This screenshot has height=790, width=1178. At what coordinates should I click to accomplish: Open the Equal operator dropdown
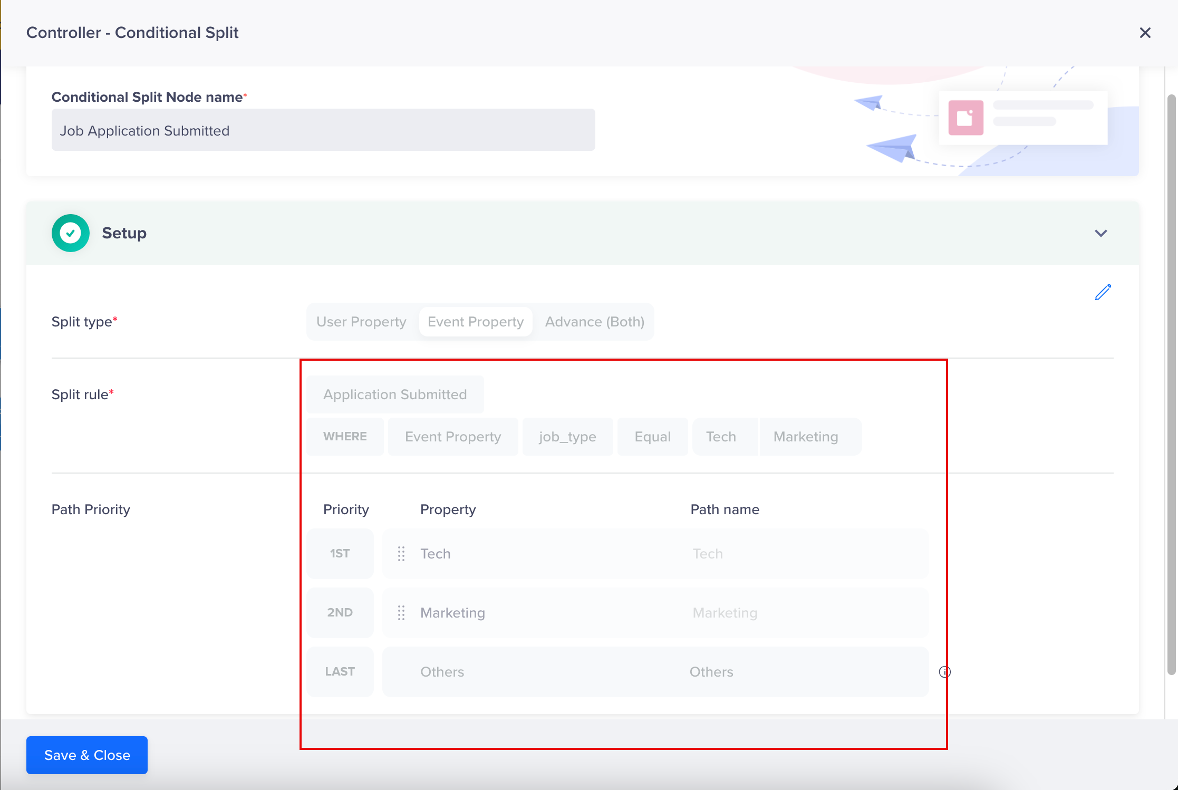coord(652,437)
